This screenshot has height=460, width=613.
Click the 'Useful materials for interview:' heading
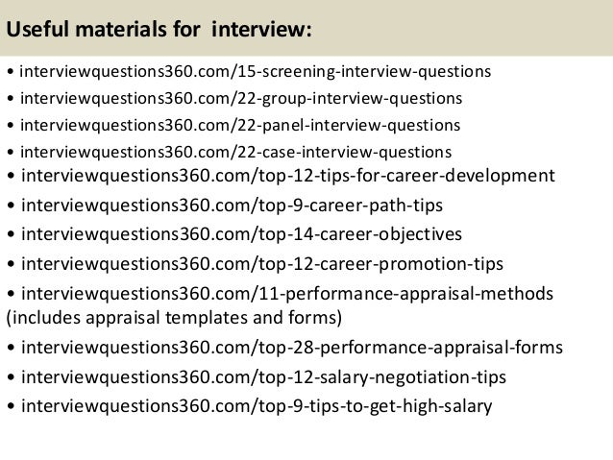159,30
